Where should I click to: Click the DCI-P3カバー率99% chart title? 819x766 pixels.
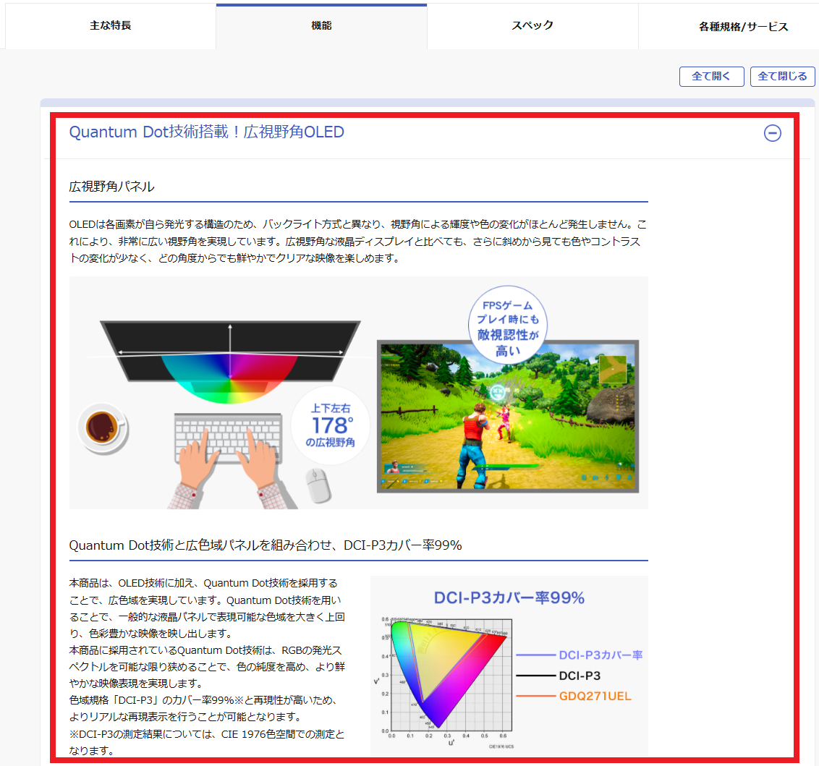[509, 598]
